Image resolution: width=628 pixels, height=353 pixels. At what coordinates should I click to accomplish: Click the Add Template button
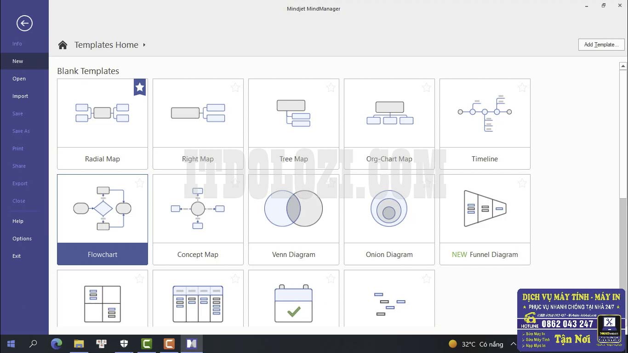click(x=601, y=45)
